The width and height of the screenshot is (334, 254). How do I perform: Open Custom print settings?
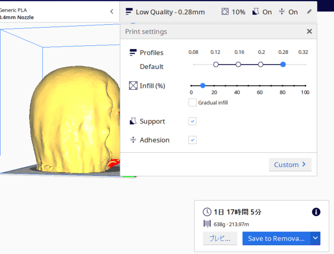click(290, 165)
